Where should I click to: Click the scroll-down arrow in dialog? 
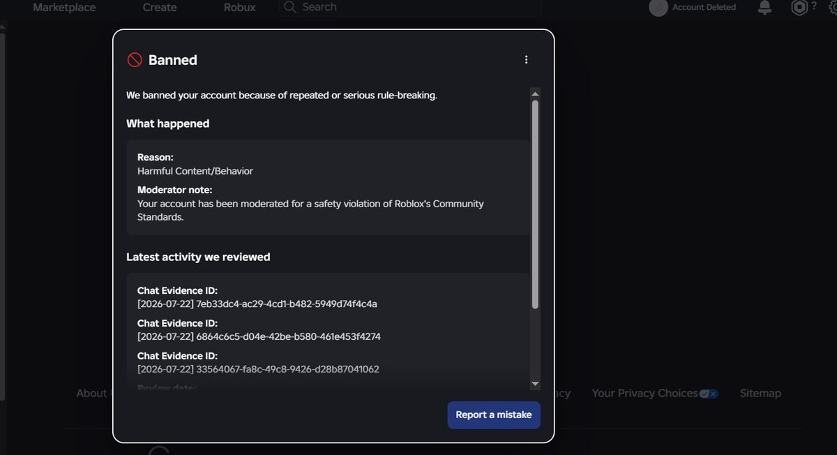tap(535, 384)
